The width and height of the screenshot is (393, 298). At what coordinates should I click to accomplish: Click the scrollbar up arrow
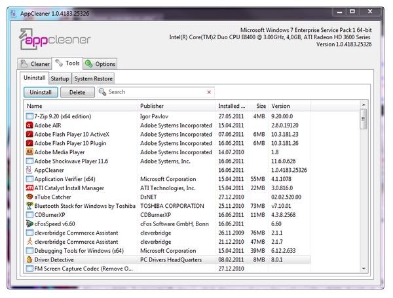coord(364,105)
